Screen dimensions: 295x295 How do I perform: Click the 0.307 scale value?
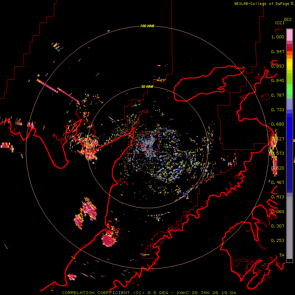click(x=278, y=226)
